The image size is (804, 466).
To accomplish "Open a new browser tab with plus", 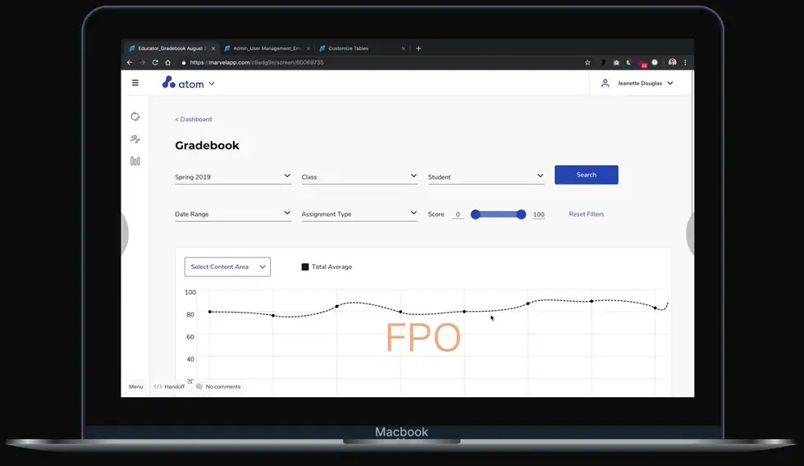I will point(418,48).
